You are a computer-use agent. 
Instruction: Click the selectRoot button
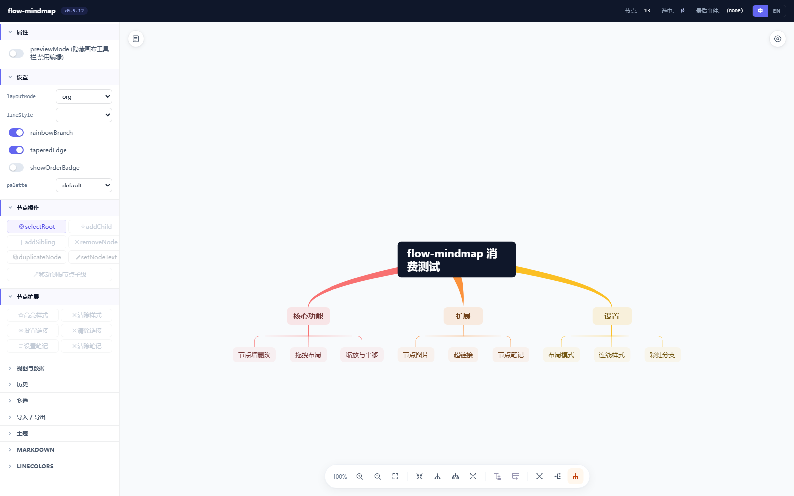[37, 227]
